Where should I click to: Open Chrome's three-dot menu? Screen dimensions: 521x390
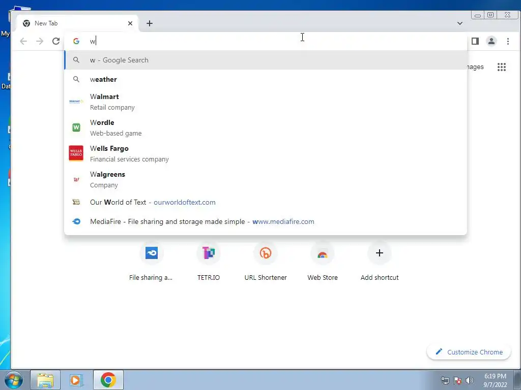pyautogui.click(x=508, y=41)
